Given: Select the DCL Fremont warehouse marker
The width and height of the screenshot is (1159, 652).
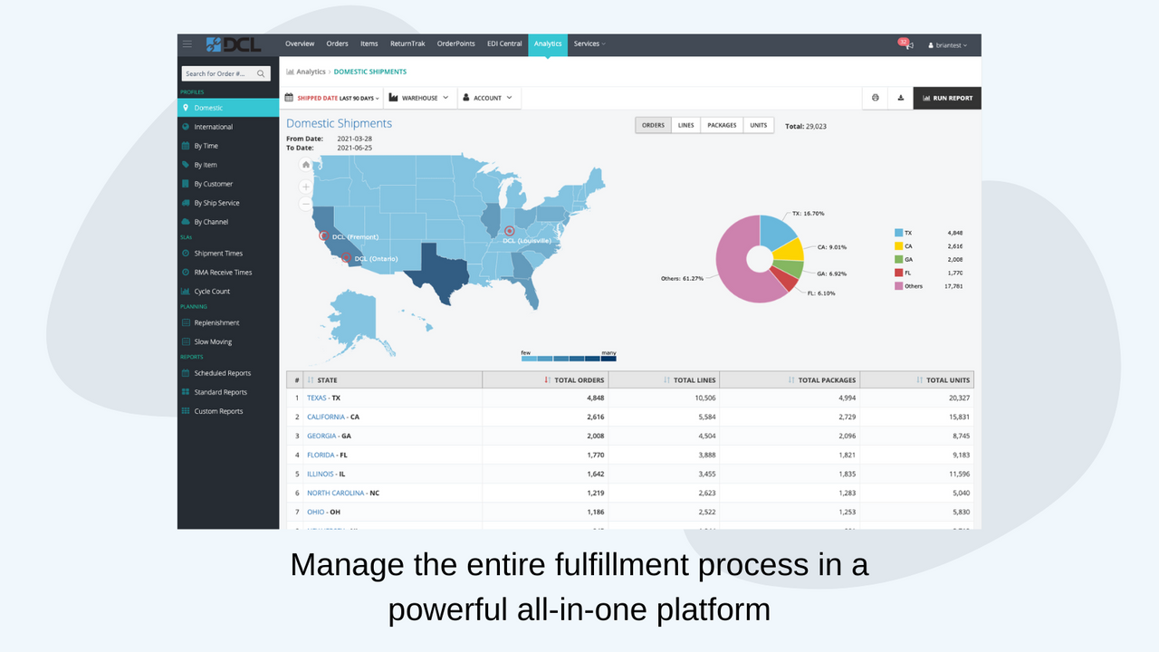Looking at the screenshot, I should coord(322,235).
